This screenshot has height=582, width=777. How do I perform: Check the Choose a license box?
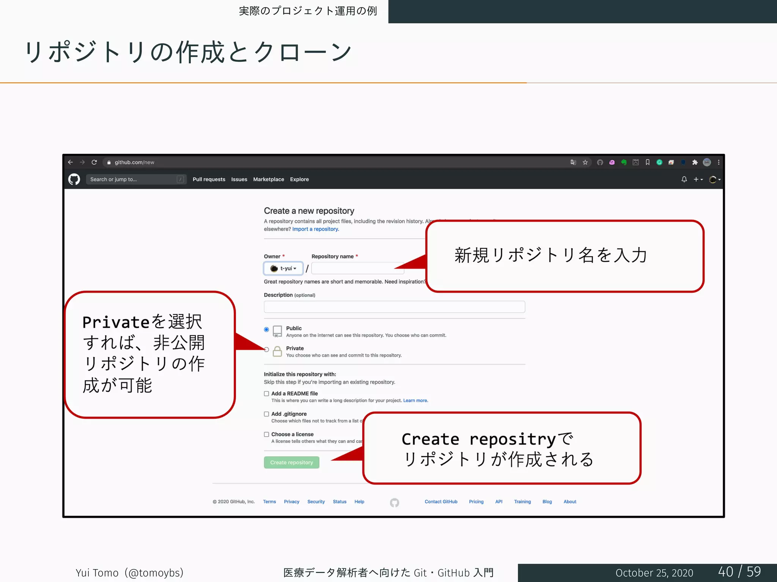tap(266, 435)
